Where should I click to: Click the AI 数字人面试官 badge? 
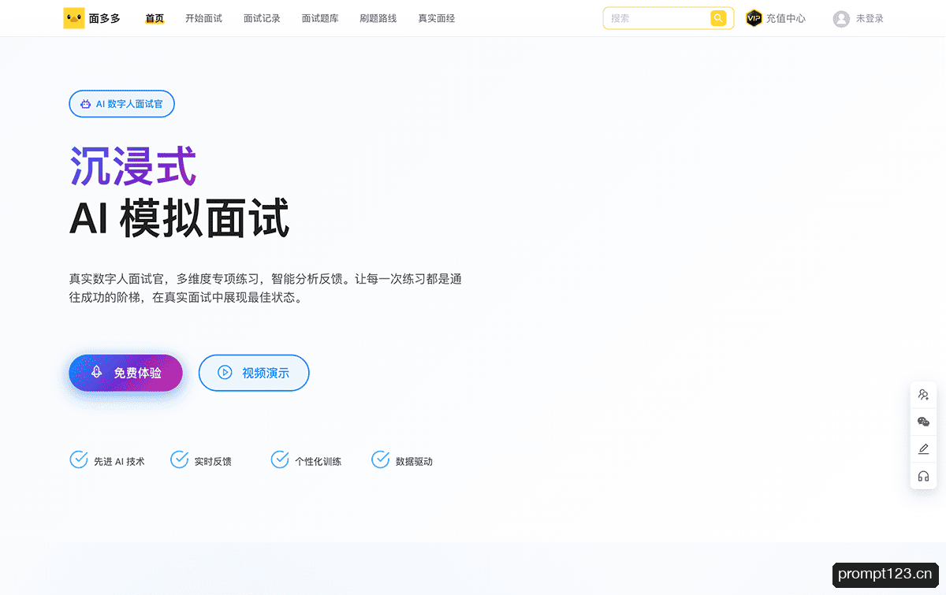point(121,104)
